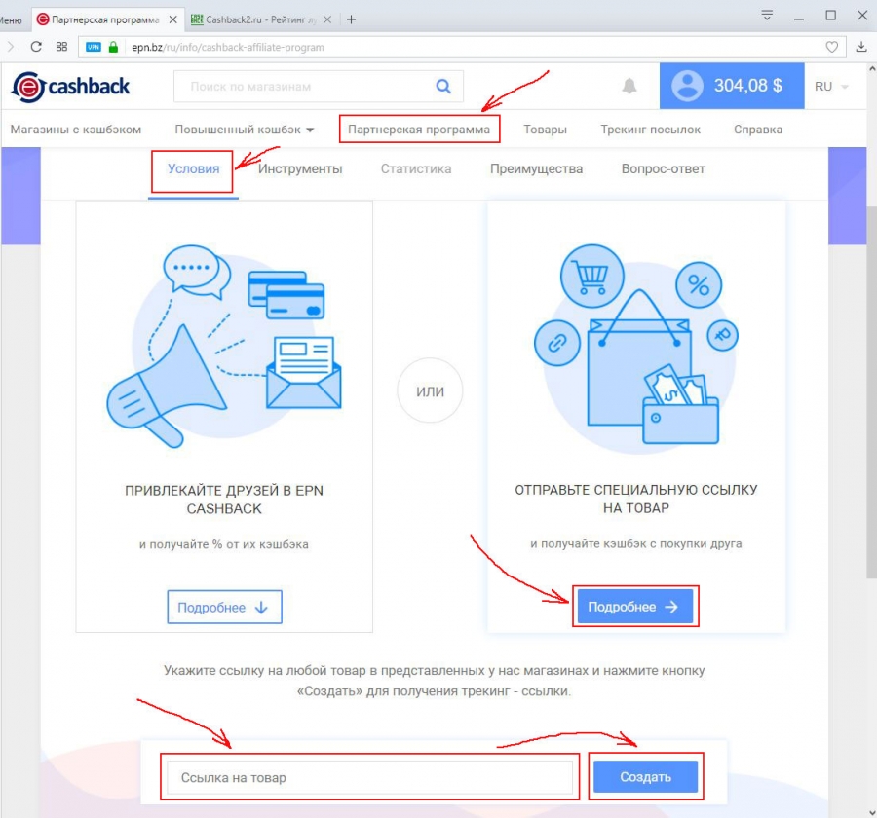This screenshot has height=818, width=877.
Task: Click the shopping bag illustration
Action: [638, 356]
